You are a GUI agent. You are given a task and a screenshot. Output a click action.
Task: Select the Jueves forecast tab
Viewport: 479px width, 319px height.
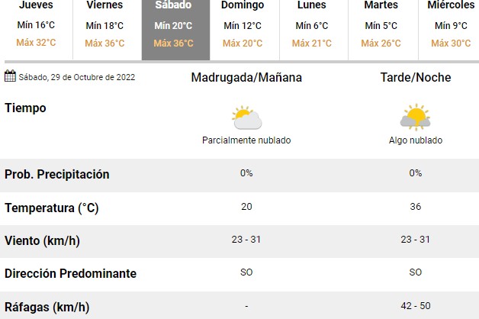(37, 30)
